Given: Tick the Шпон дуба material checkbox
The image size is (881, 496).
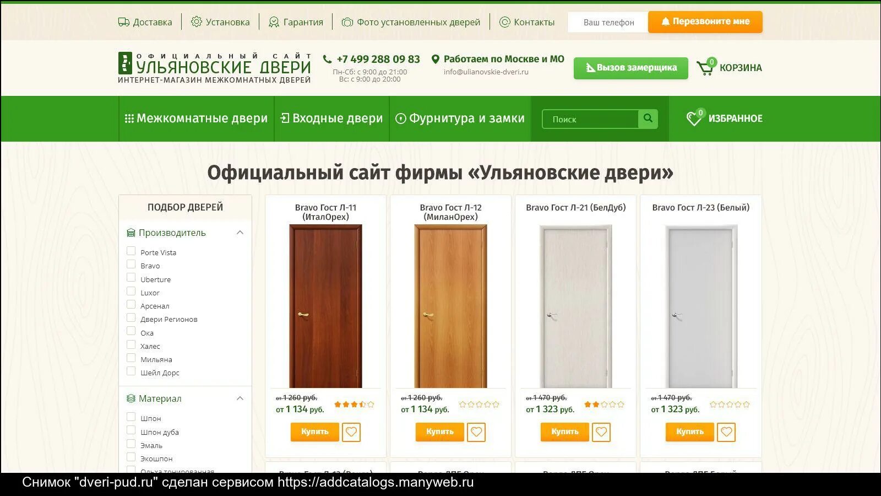Looking at the screenshot, I should 131,431.
